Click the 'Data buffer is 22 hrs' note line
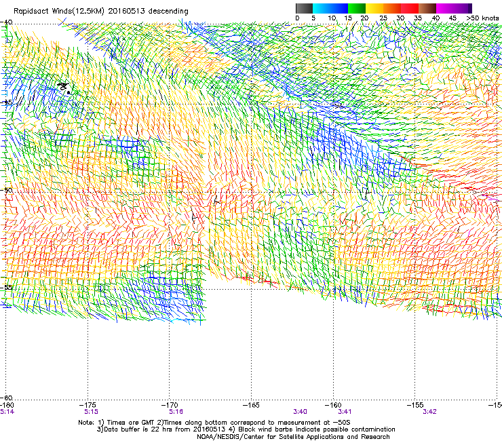The image size is (502, 441). click(x=246, y=429)
